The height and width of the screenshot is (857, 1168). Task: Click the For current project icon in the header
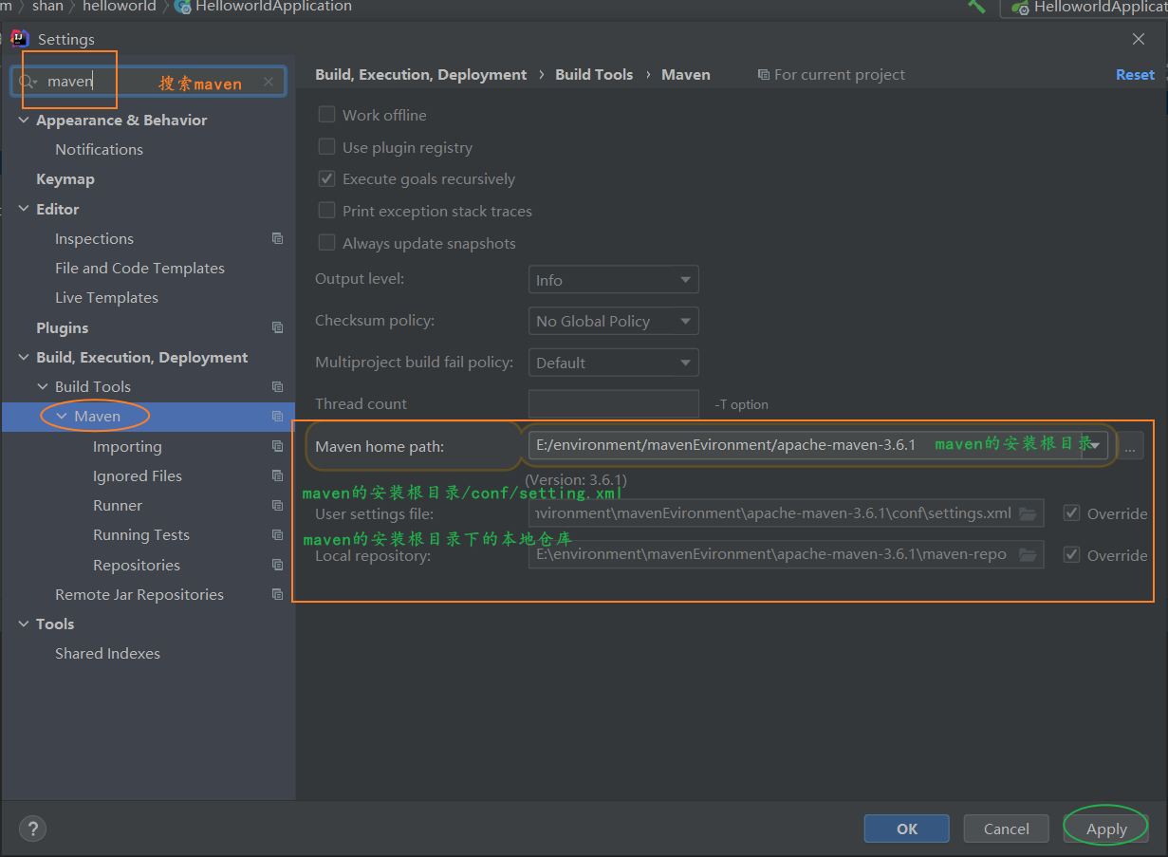click(764, 74)
